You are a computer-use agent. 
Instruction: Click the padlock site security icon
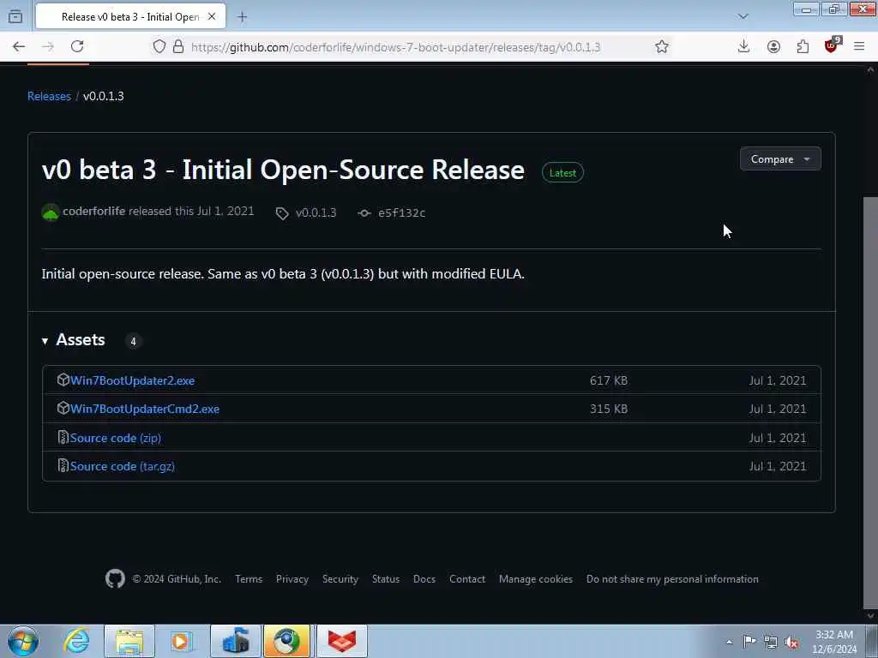point(178,46)
